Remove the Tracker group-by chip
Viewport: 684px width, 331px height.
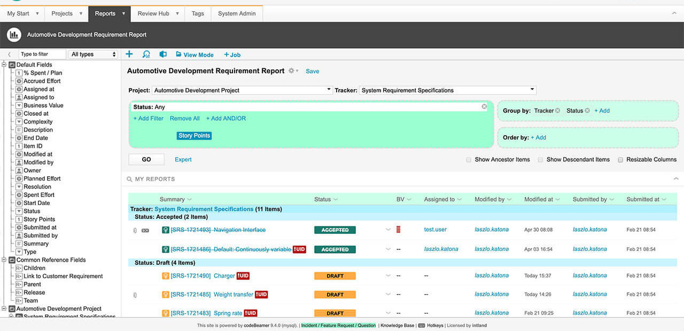click(557, 111)
